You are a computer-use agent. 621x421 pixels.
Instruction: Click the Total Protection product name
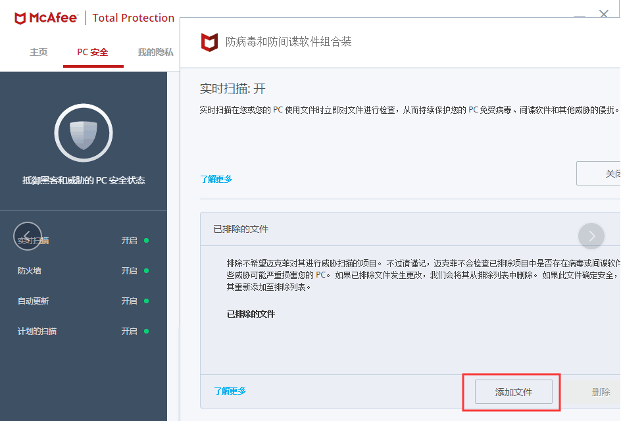point(134,18)
